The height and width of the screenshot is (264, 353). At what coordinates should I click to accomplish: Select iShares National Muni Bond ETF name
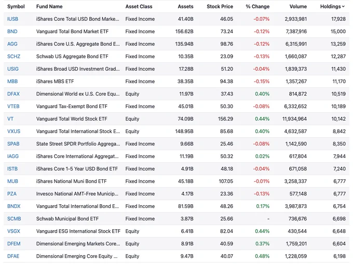pyautogui.click(x=71, y=181)
